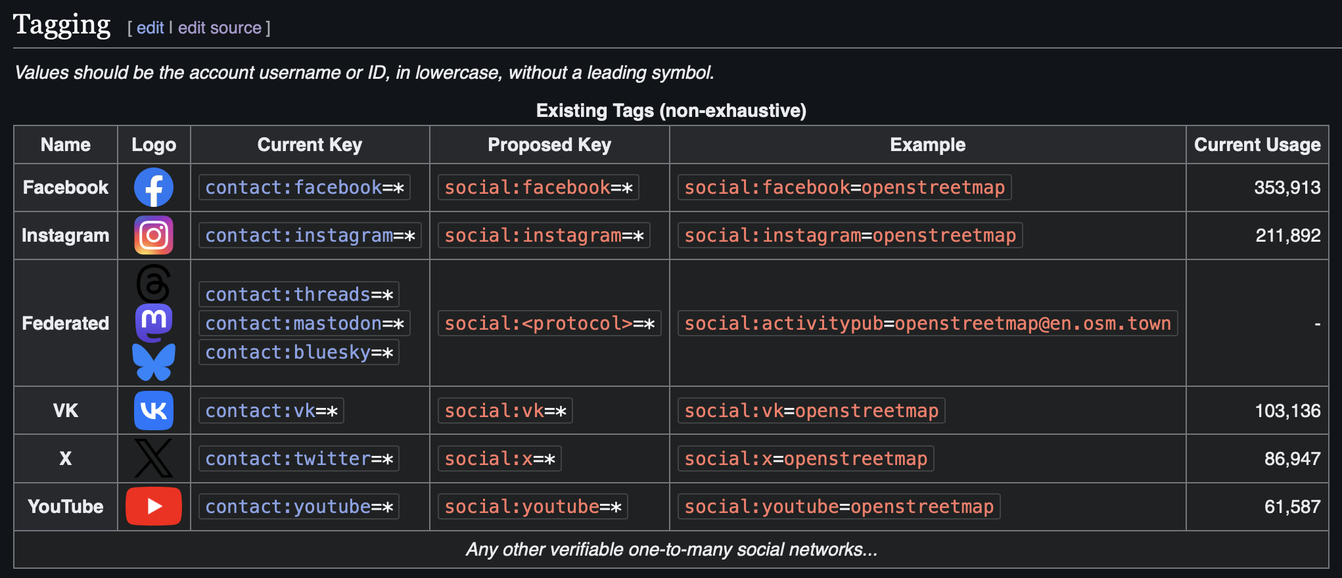This screenshot has width=1342, height=578.
Task: Click the Bluesky butterfly logo
Action: point(154,362)
